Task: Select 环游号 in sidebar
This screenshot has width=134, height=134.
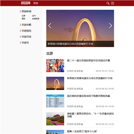Action: point(25,43)
